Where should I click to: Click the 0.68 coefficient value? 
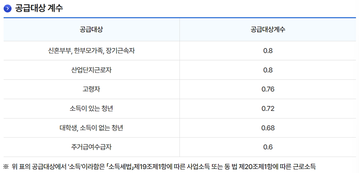click(268, 128)
